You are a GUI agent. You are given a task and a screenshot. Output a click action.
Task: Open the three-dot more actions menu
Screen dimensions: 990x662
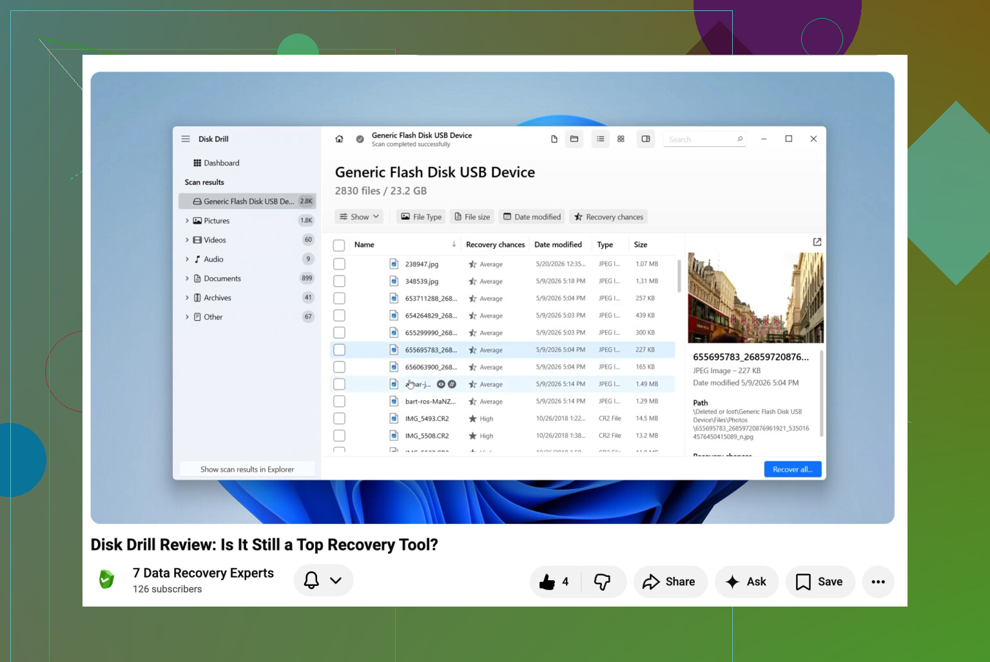tap(878, 582)
